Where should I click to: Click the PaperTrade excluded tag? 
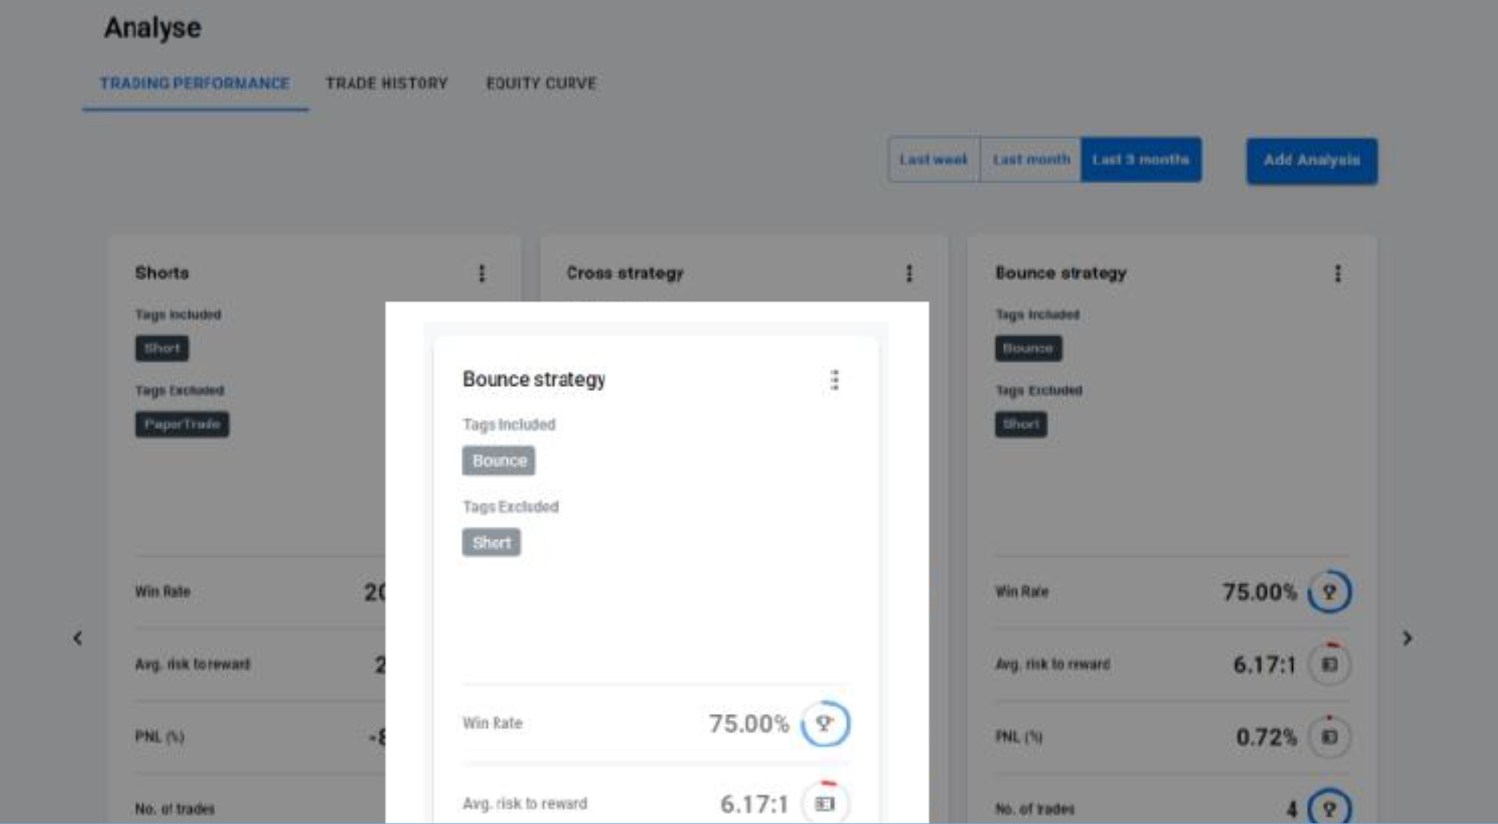coord(182,424)
